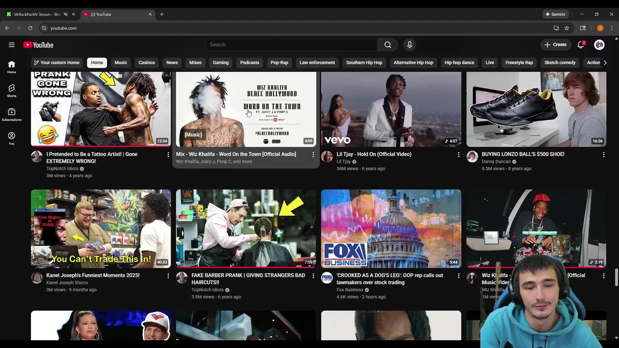Open 'CROOKED AS A DOG'S LEG' video title

click(390, 279)
